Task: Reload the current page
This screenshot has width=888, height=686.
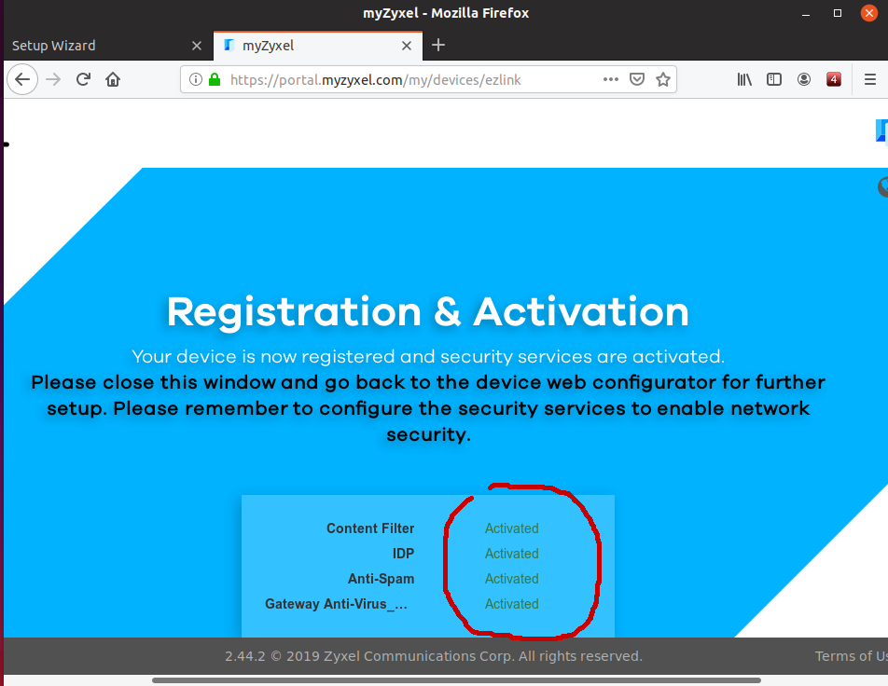Action: 83,79
